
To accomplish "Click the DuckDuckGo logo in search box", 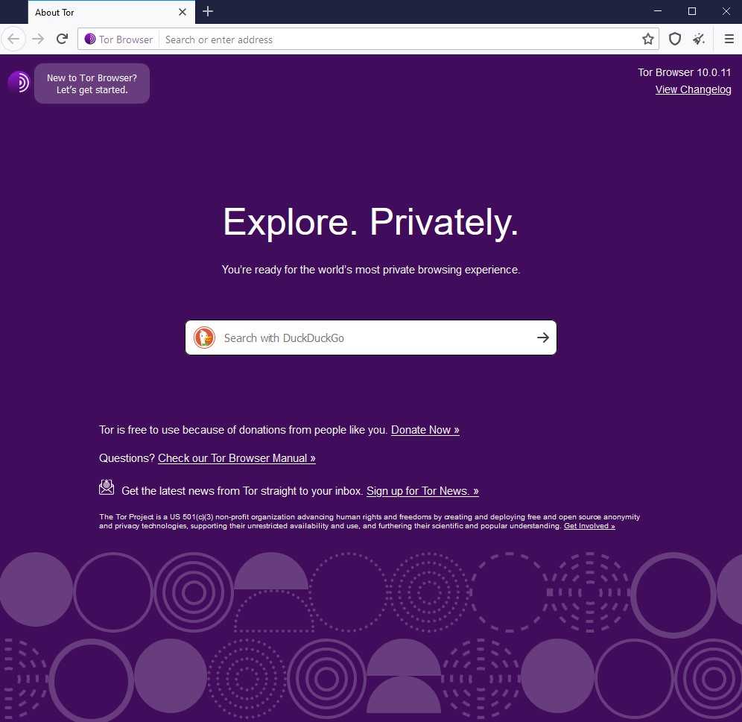I will 204,338.
